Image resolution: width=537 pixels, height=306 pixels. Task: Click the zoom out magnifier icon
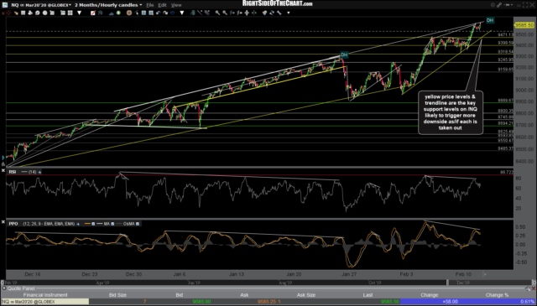225,13
